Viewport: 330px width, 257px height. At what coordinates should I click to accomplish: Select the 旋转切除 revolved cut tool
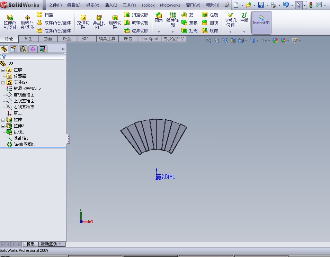115,22
